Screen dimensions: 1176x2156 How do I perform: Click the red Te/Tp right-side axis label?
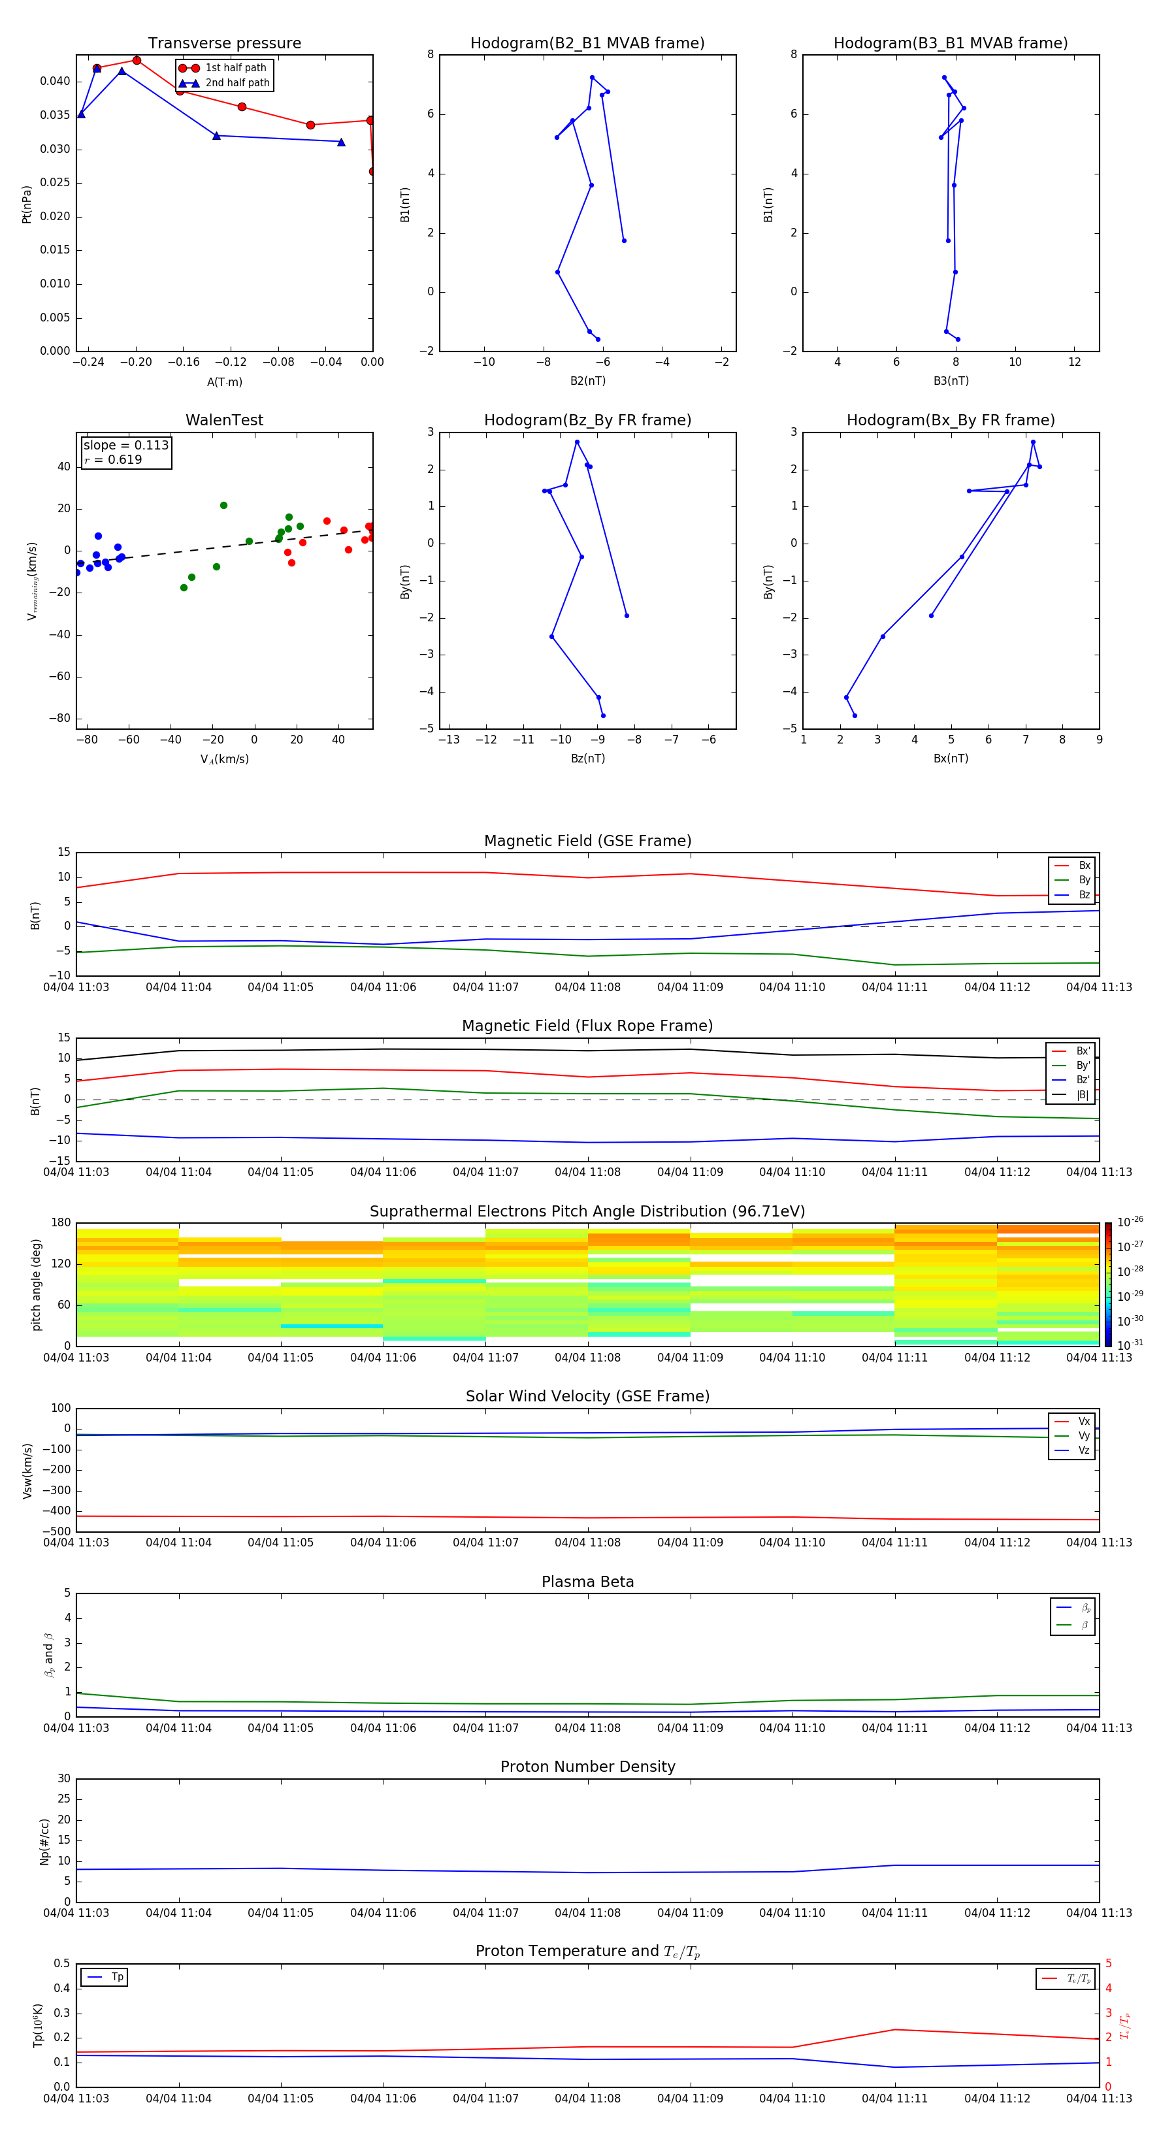pyautogui.click(x=1125, y=2025)
